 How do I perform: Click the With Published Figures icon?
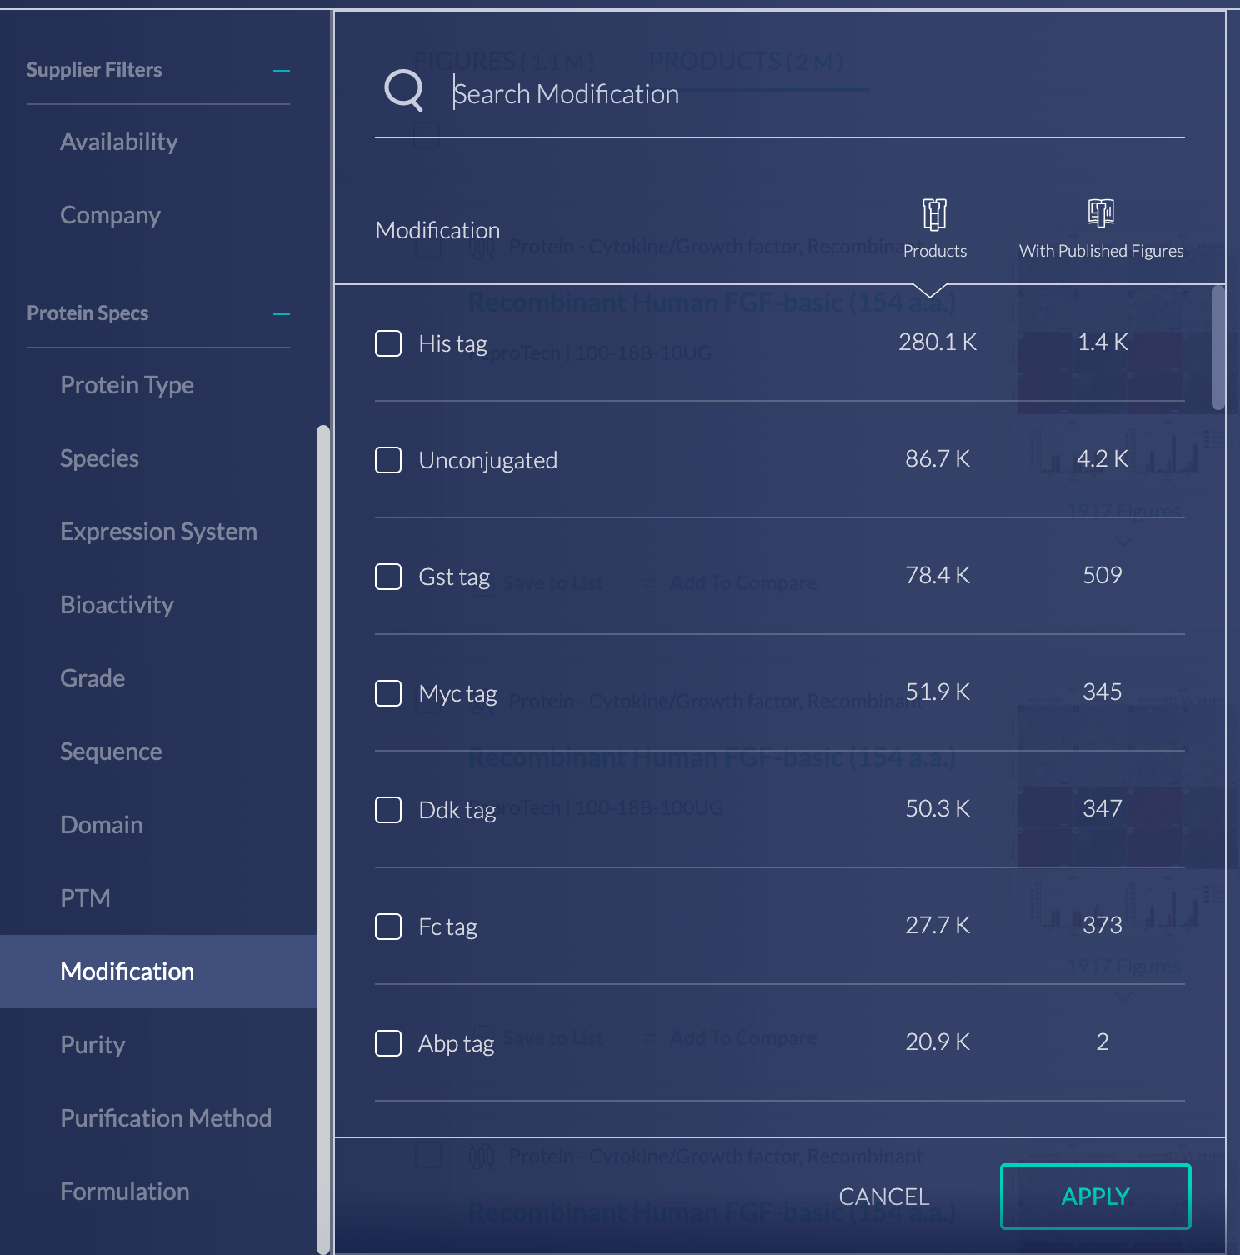[x=1100, y=213]
